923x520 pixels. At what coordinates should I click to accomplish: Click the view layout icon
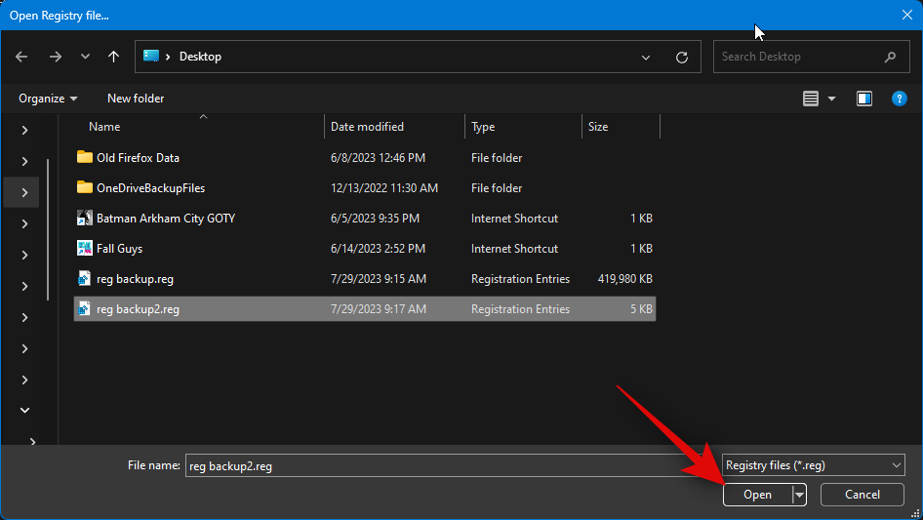(x=810, y=99)
